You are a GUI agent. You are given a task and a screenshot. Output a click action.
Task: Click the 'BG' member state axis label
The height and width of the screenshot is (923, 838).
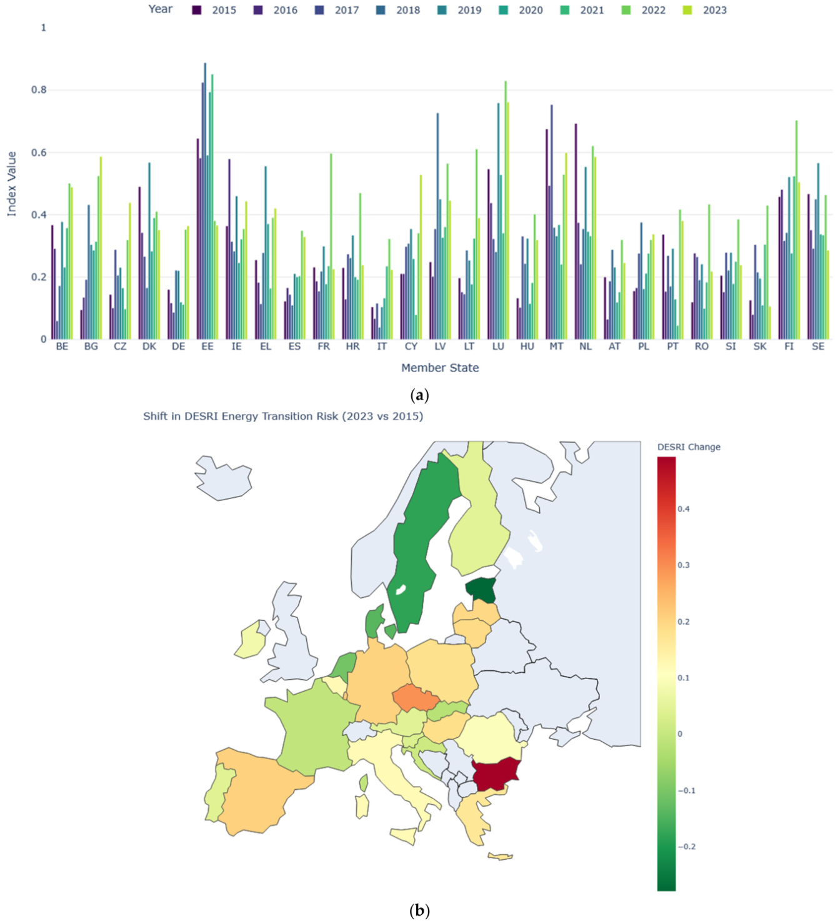91,346
